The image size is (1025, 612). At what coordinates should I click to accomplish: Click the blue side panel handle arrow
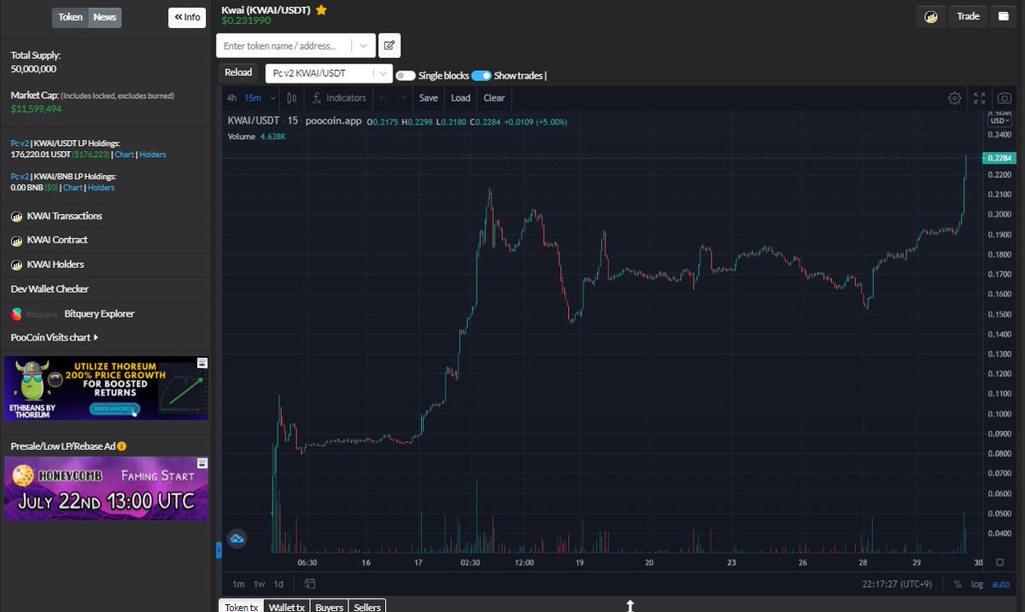pyautogui.click(x=219, y=551)
